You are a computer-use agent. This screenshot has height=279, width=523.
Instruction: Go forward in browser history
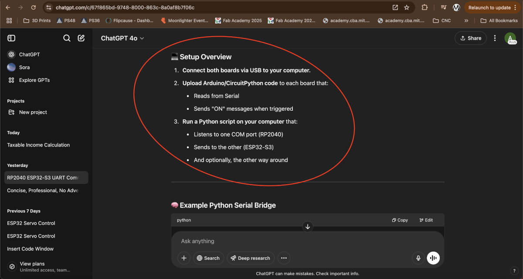coord(20,7)
